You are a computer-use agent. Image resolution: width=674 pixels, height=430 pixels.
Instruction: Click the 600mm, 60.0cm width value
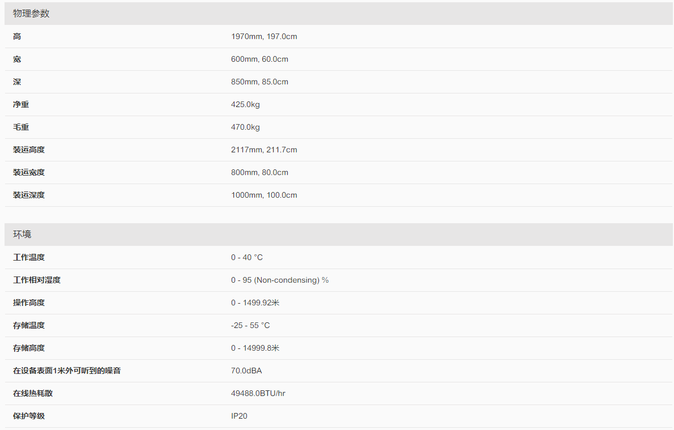coord(259,59)
